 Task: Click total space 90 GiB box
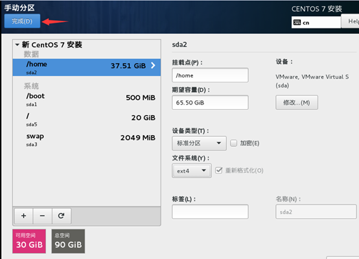[68, 241]
